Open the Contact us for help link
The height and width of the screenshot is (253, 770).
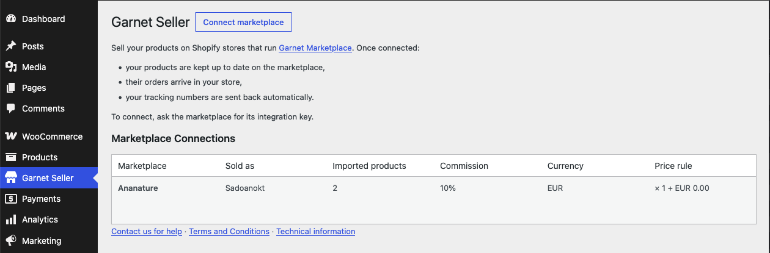point(147,232)
